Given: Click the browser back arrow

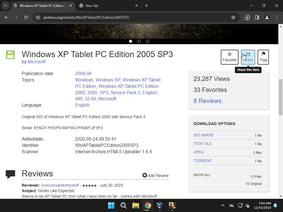Looking at the screenshot, I should point(6,17).
